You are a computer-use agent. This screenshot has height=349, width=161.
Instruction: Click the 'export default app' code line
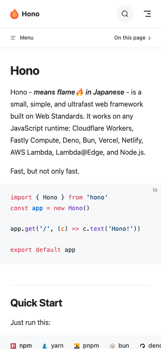(x=43, y=250)
